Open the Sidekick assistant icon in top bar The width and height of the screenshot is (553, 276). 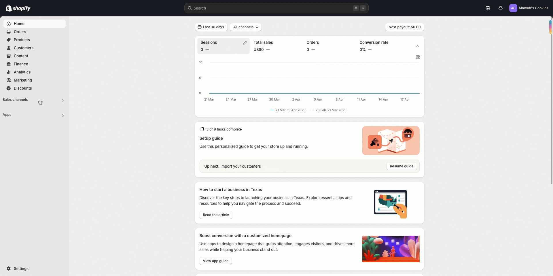coord(488,8)
